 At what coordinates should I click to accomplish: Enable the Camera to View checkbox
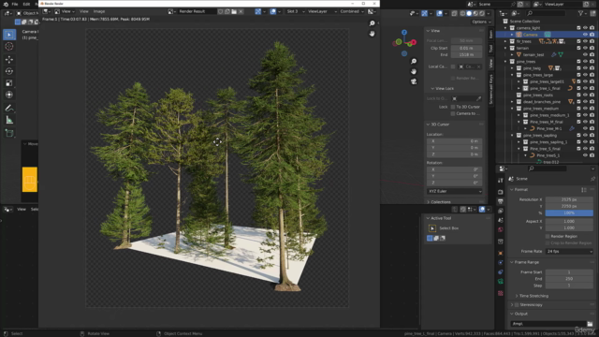pos(453,113)
